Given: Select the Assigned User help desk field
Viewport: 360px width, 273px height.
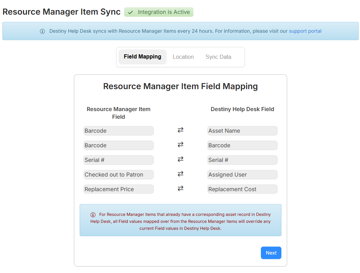Looking at the screenshot, I should point(242,175).
